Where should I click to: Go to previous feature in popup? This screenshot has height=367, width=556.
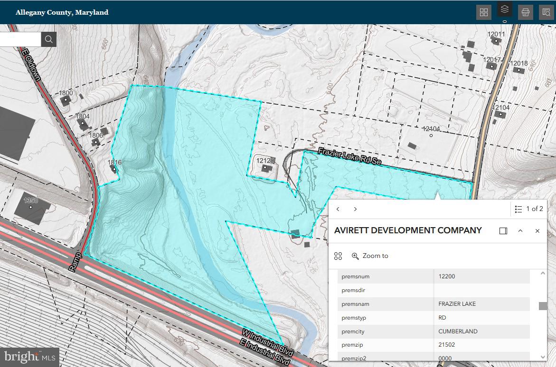click(x=338, y=209)
